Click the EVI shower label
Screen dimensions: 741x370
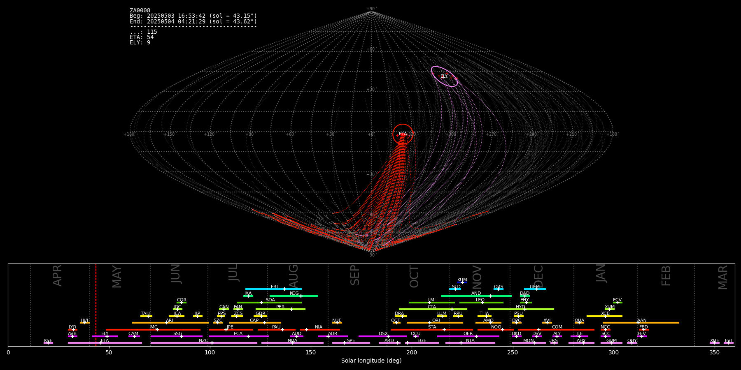[x=729, y=341]
